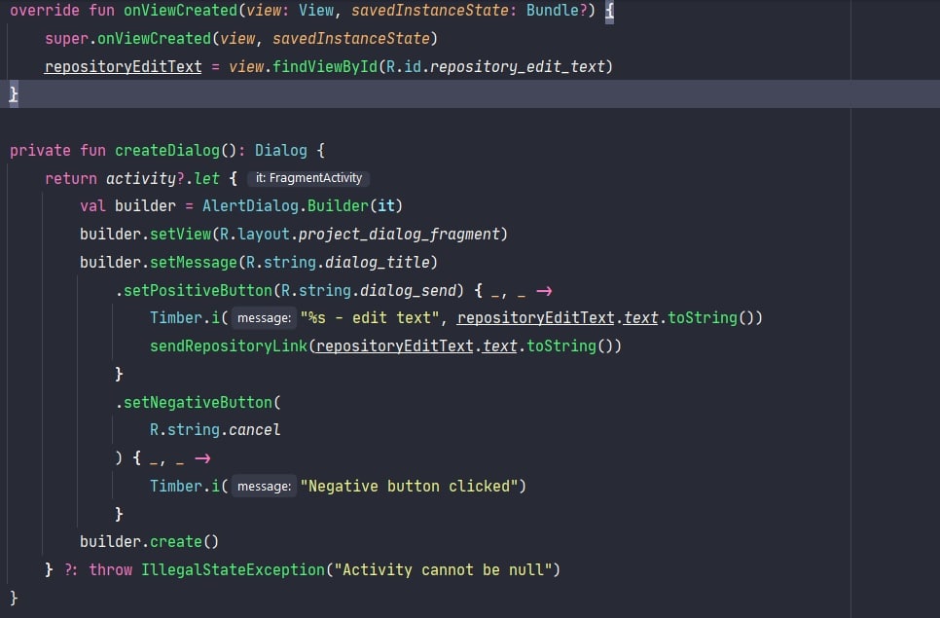
Task: Click the 'repository_edit_text' resource id
Action: (517, 66)
